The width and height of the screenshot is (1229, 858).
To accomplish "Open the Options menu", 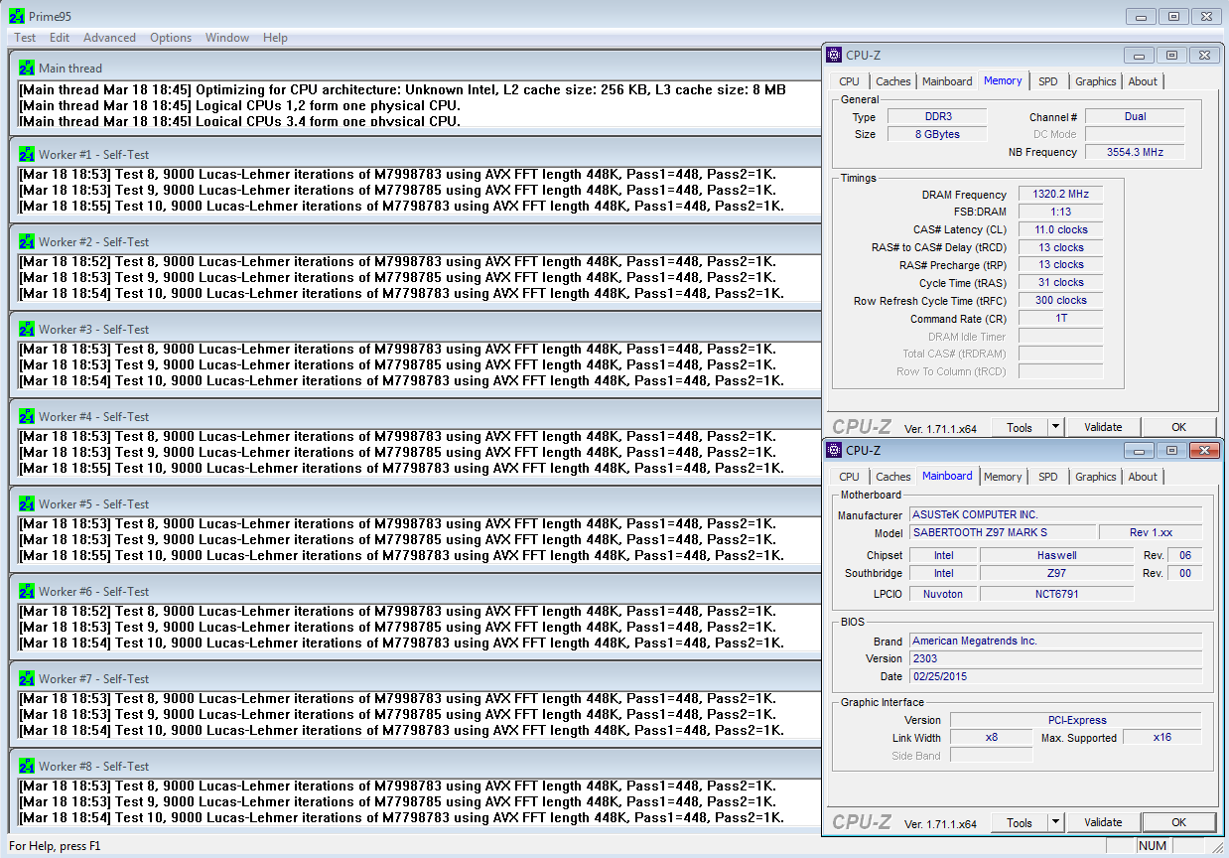I will click(x=171, y=38).
